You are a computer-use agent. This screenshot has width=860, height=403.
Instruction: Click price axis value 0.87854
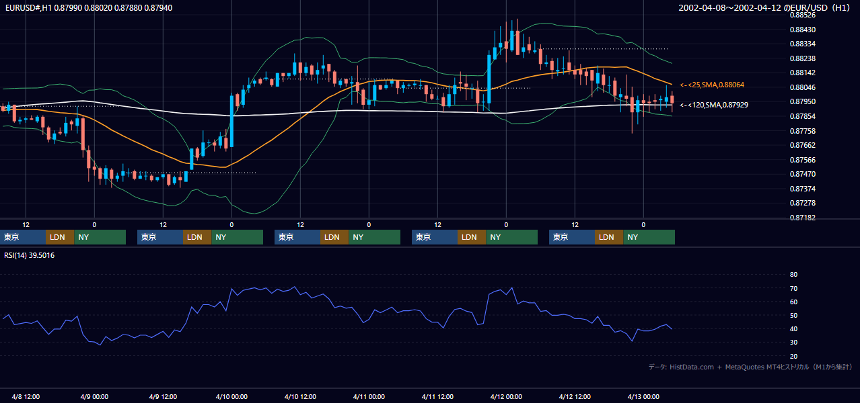802,116
